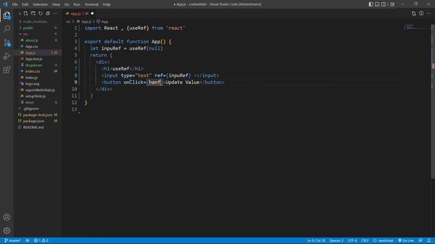The image size is (435, 244).
Task: Click the editor vertical scrollbar
Action: tap(433, 101)
